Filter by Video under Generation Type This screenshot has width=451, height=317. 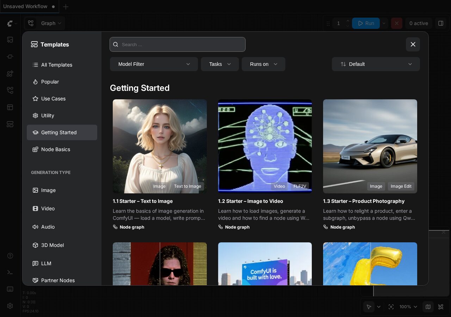click(62, 209)
